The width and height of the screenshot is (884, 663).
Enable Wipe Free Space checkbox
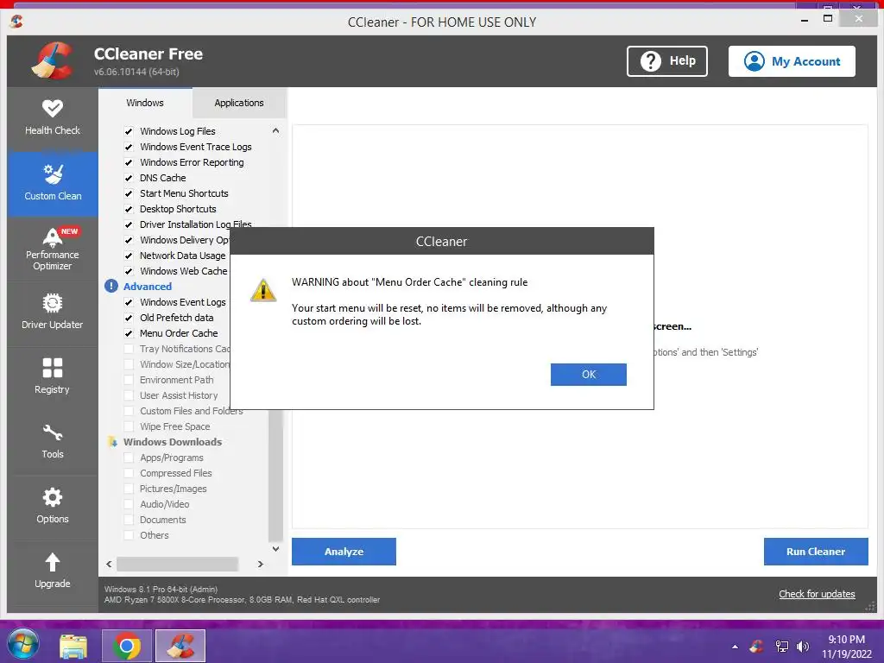[129, 426]
